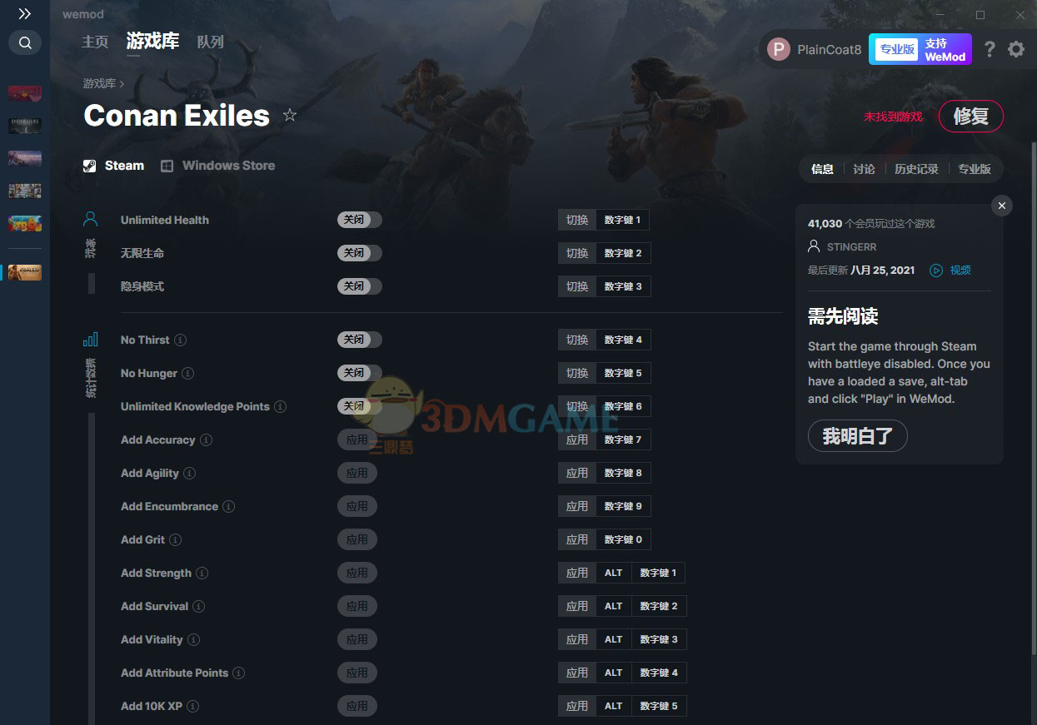1037x725 pixels.
Task: Expand the sidebar with double-chevron icon
Action: 25,14
